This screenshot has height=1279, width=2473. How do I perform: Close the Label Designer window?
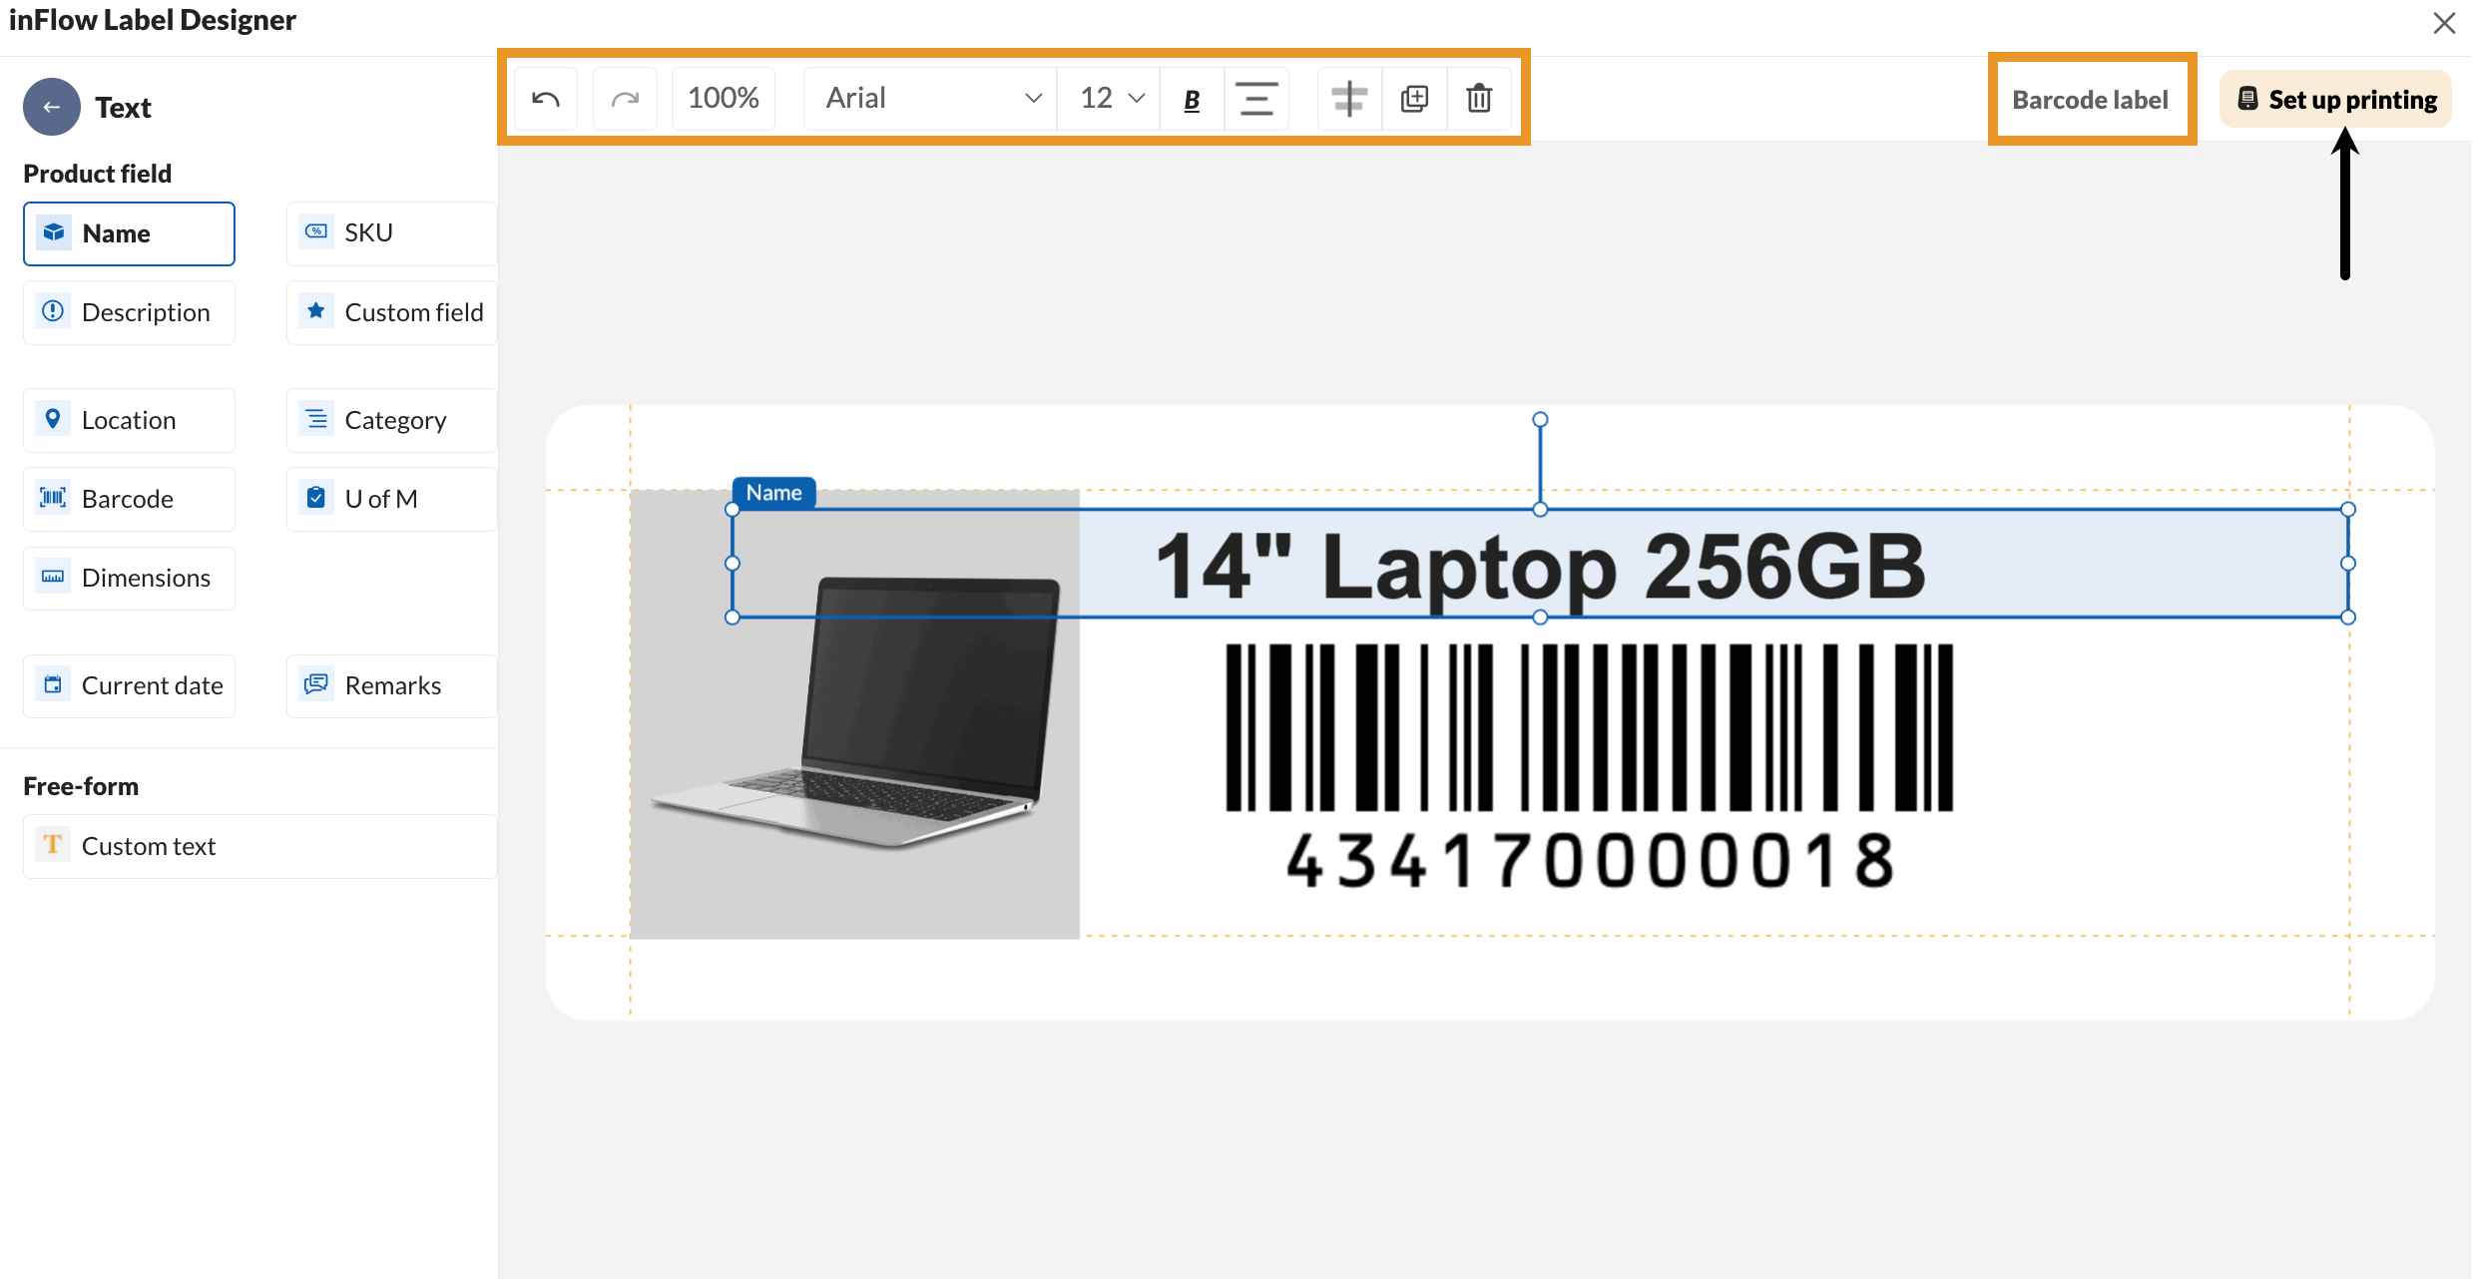[x=2444, y=23]
